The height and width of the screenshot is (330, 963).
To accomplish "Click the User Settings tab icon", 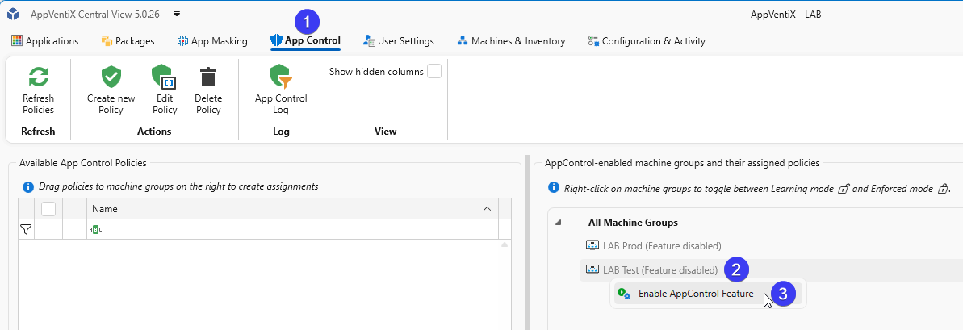I will [369, 41].
